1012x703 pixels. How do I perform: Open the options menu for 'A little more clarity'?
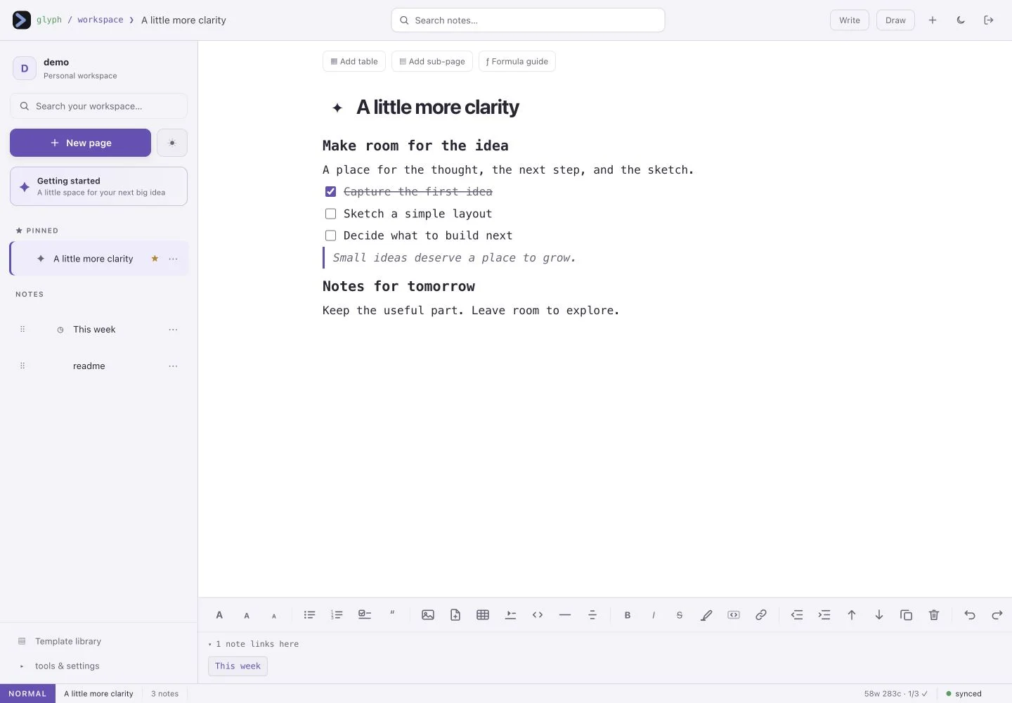coord(173,259)
